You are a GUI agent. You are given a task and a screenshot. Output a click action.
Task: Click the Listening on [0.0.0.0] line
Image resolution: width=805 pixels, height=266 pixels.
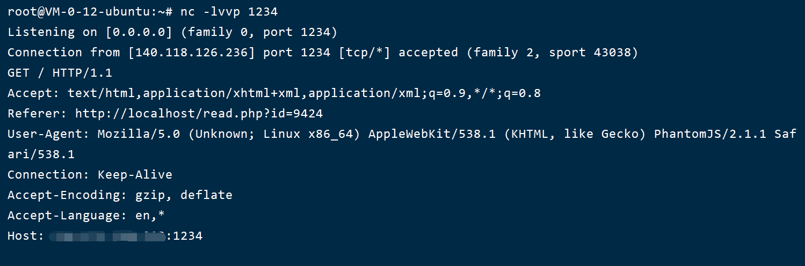coord(172,32)
